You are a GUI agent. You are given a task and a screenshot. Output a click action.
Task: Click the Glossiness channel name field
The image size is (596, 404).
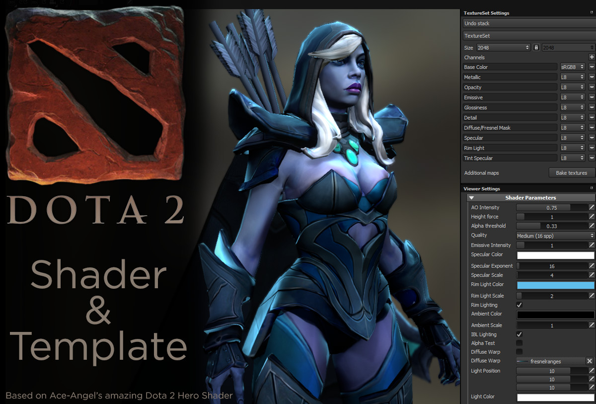pos(510,107)
